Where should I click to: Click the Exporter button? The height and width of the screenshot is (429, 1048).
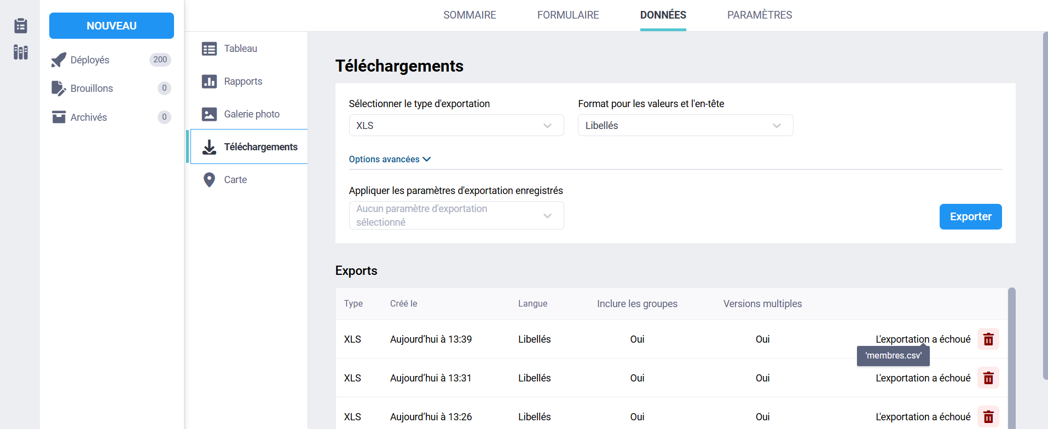970,217
